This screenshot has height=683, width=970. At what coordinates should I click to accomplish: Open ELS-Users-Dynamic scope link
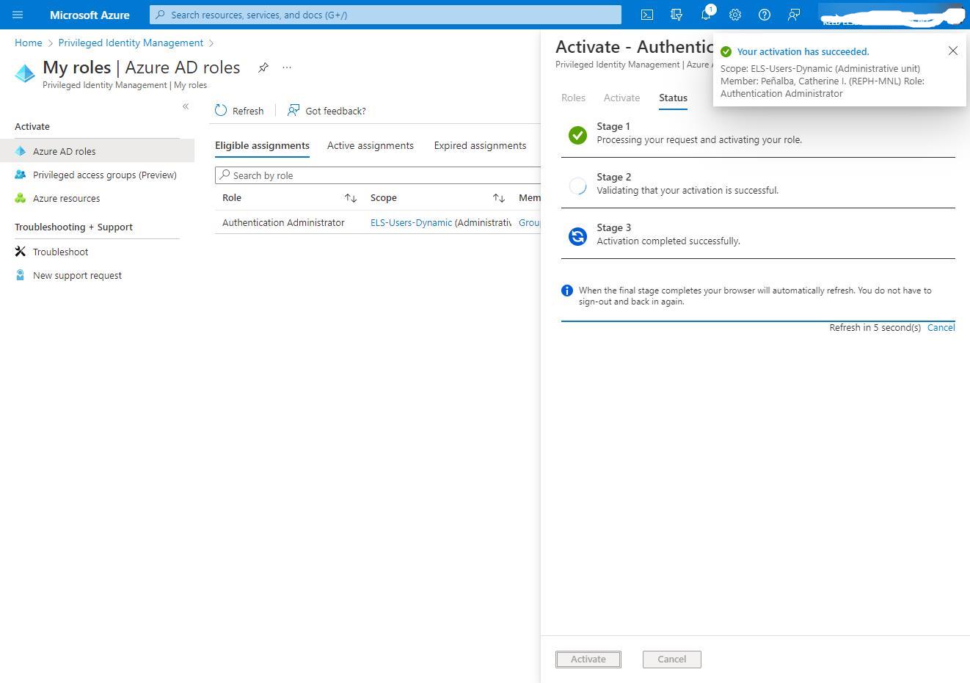click(x=411, y=222)
